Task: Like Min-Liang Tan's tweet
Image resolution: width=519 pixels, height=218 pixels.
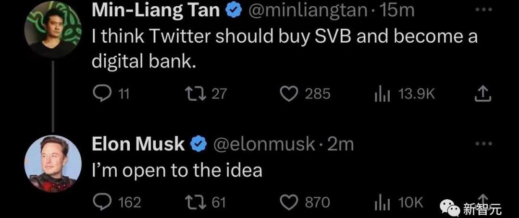Action: (x=289, y=94)
